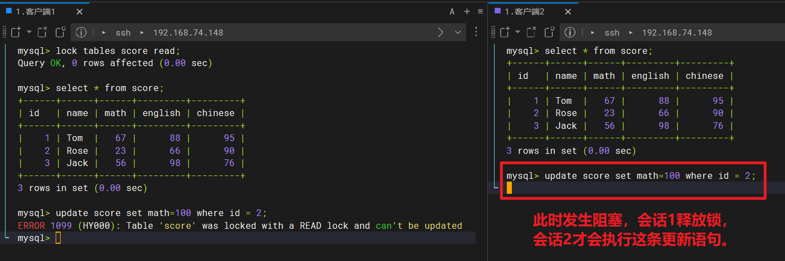Click the info icon in 客户端2 address bar
785x261 pixels.
click(x=570, y=32)
